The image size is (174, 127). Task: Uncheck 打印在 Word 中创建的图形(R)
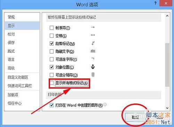(x=52, y=105)
